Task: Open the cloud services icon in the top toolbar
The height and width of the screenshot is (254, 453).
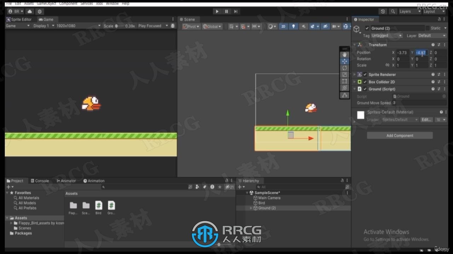Action: tap(30, 12)
